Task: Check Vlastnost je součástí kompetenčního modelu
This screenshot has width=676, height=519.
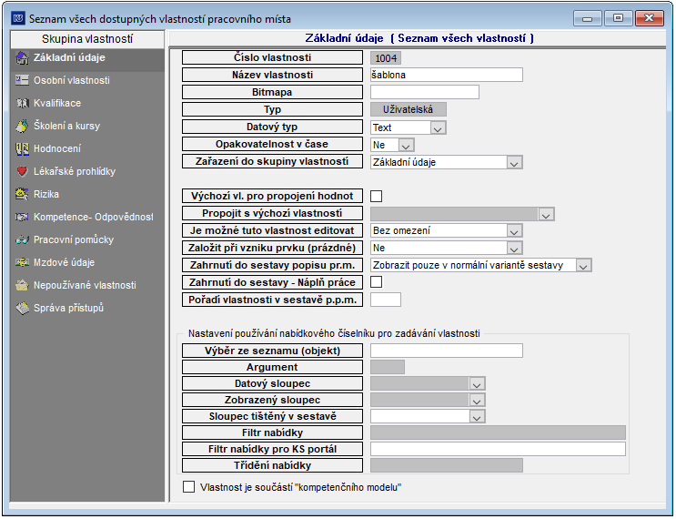Action: coord(189,487)
